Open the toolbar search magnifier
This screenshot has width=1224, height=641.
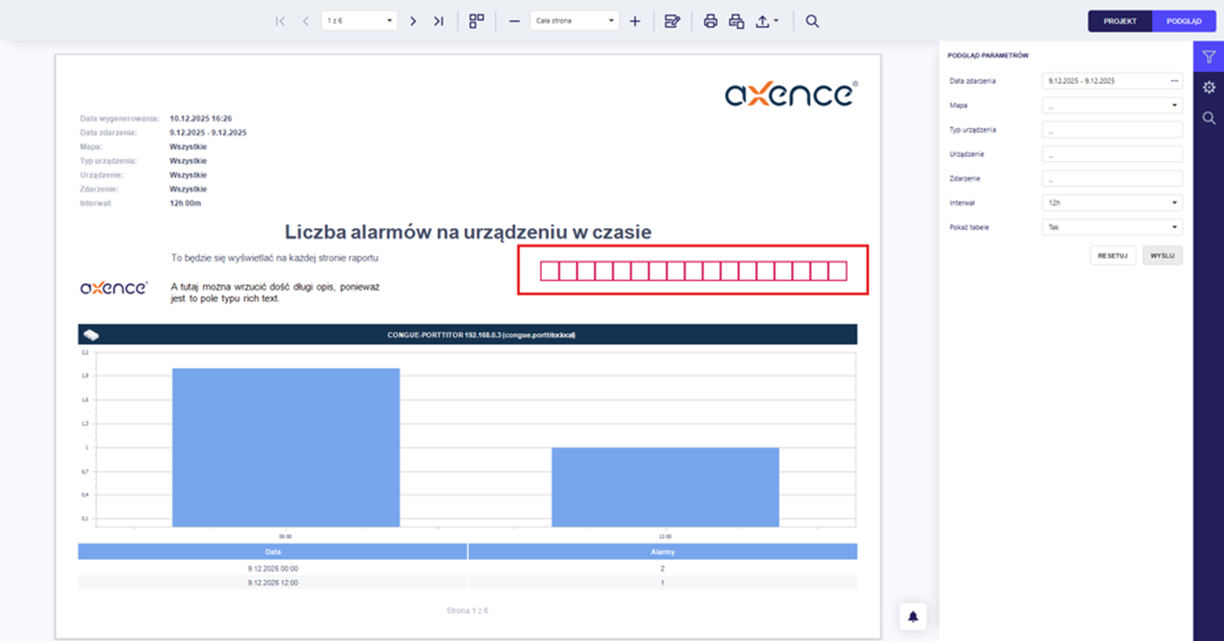tap(812, 21)
